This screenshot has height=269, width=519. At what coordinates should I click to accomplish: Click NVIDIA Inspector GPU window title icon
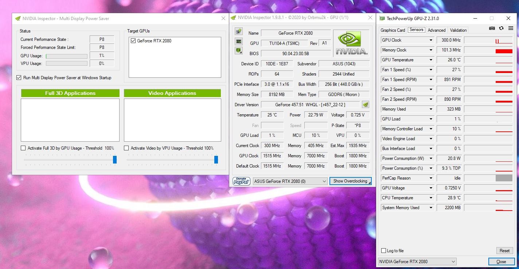pos(233,18)
